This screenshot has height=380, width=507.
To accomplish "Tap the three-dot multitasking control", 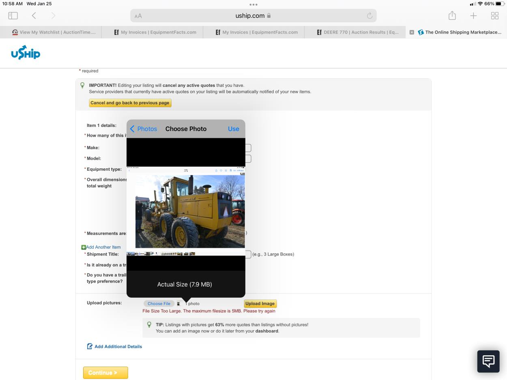I will pyautogui.click(x=253, y=4).
